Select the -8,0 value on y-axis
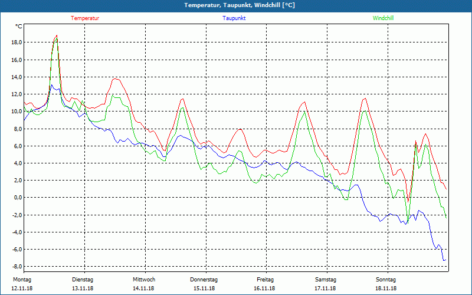472x295 pixels. pyautogui.click(x=17, y=267)
